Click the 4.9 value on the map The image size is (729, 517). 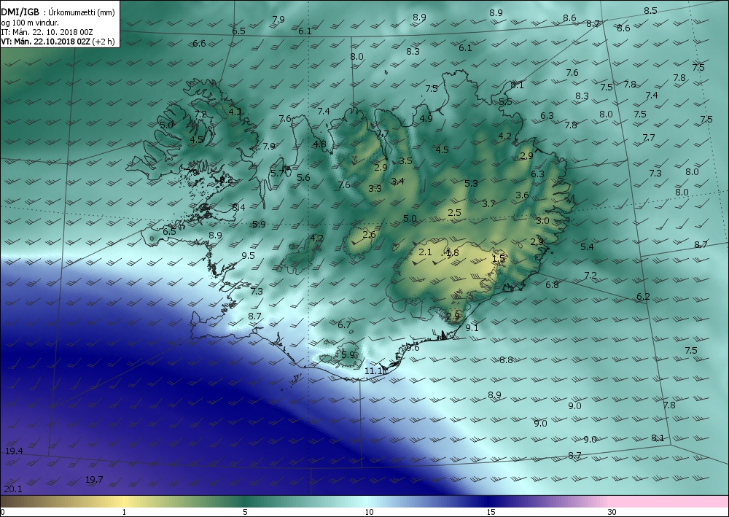(426, 118)
